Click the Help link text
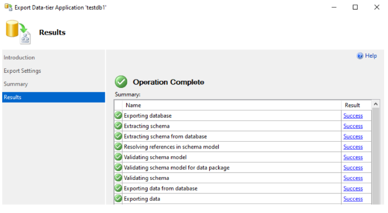 [x=371, y=56]
